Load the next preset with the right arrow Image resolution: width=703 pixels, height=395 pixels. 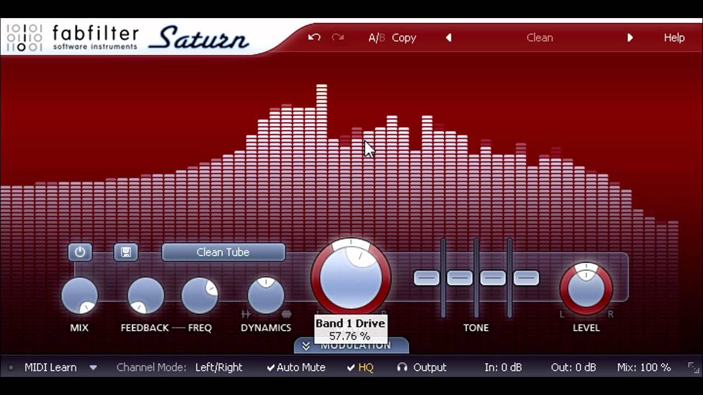[630, 37]
